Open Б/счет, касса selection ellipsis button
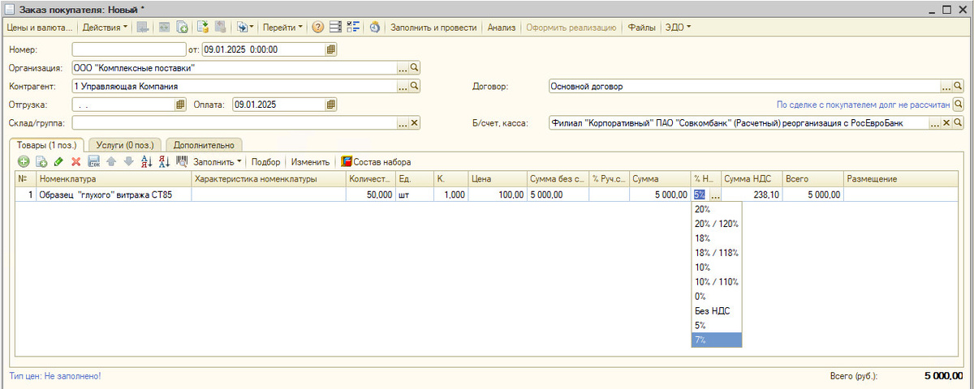 click(x=934, y=123)
